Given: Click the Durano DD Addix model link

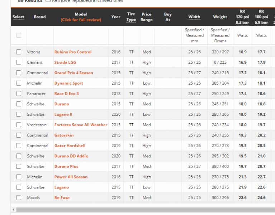Looking at the screenshot, I should click(x=71, y=156).
